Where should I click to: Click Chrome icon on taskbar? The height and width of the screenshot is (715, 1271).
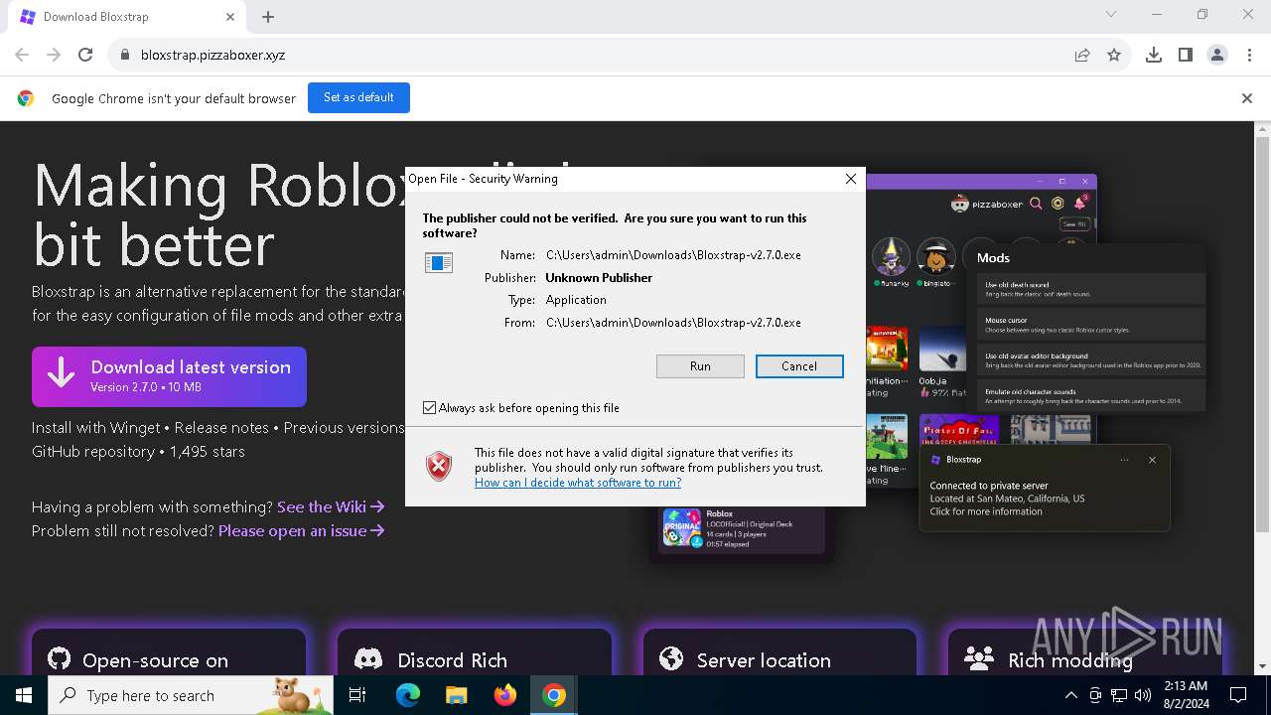(x=554, y=695)
